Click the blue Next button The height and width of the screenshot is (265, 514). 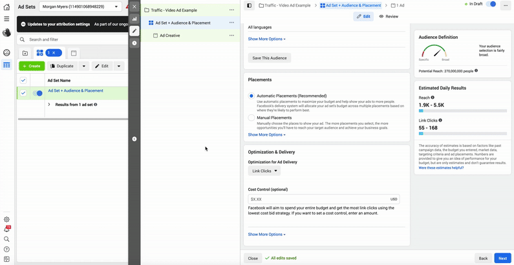click(502, 258)
